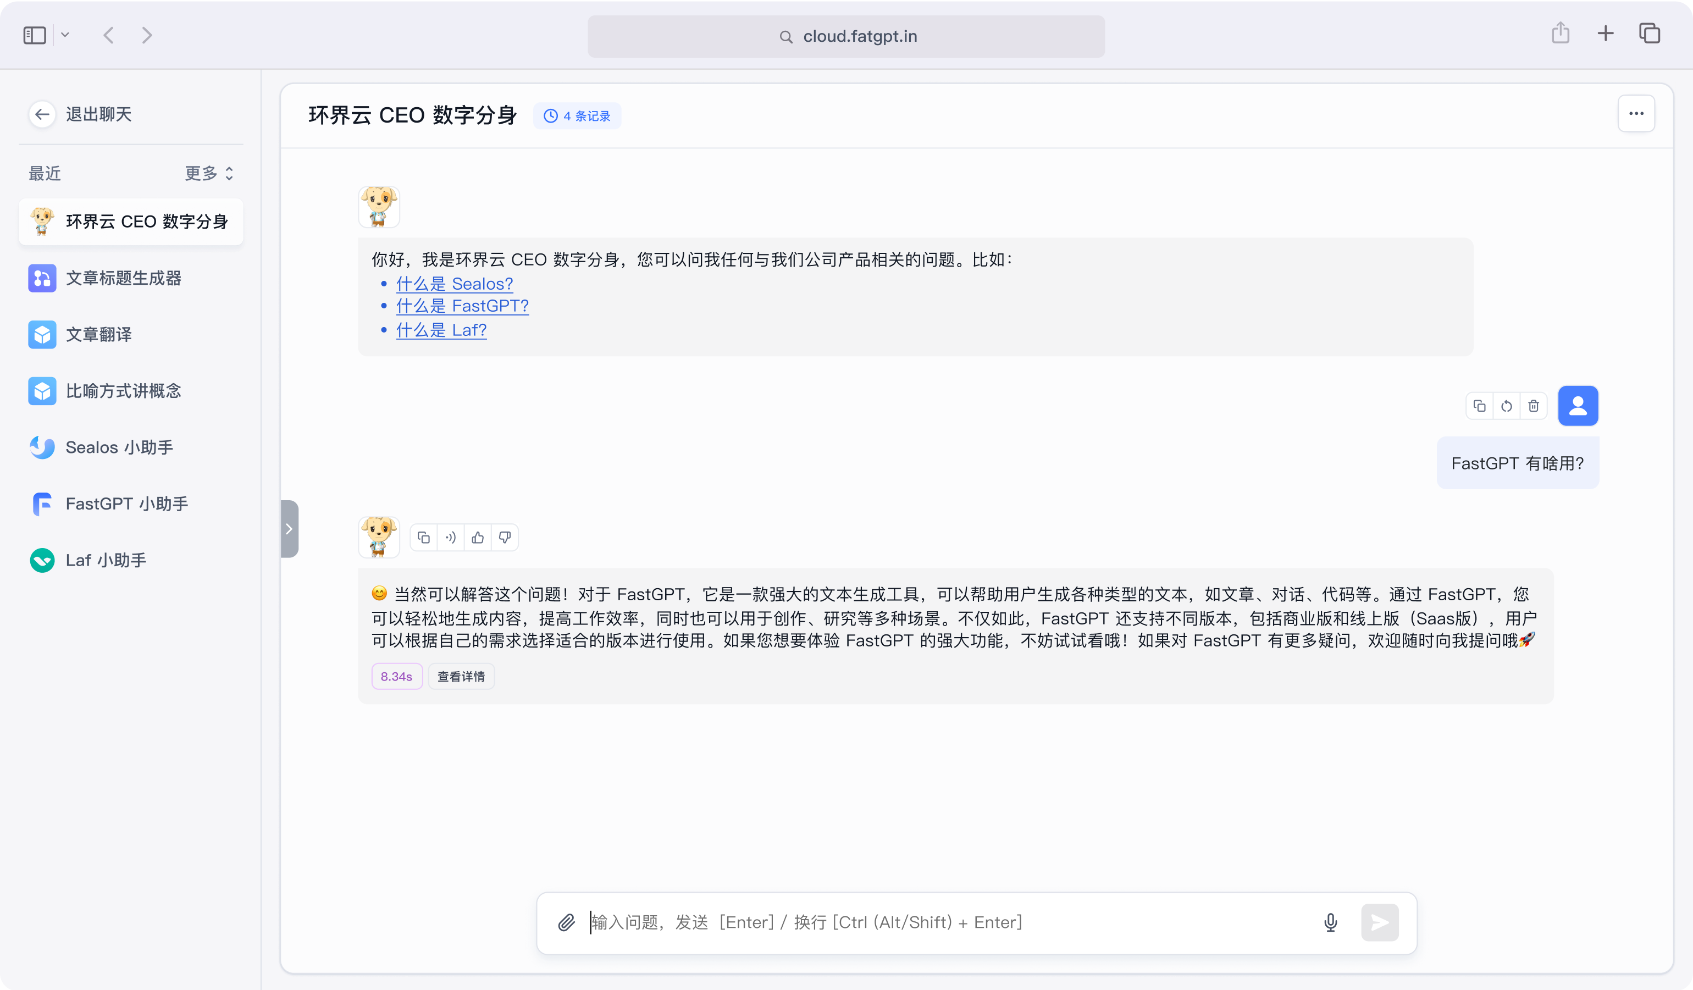Screen dimensions: 1693x990
Task: Open 文章翻译 app in sidebar
Action: 131,334
